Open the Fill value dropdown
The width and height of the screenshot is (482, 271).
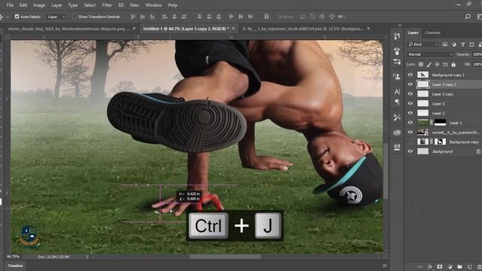(477, 65)
